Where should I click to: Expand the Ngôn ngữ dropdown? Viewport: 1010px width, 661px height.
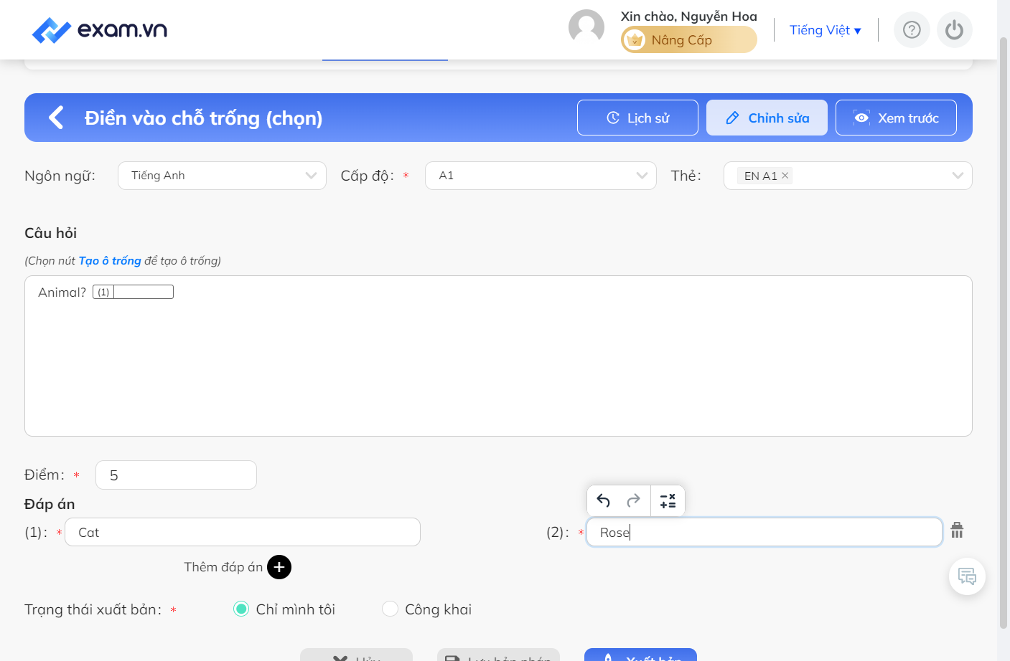[222, 176]
